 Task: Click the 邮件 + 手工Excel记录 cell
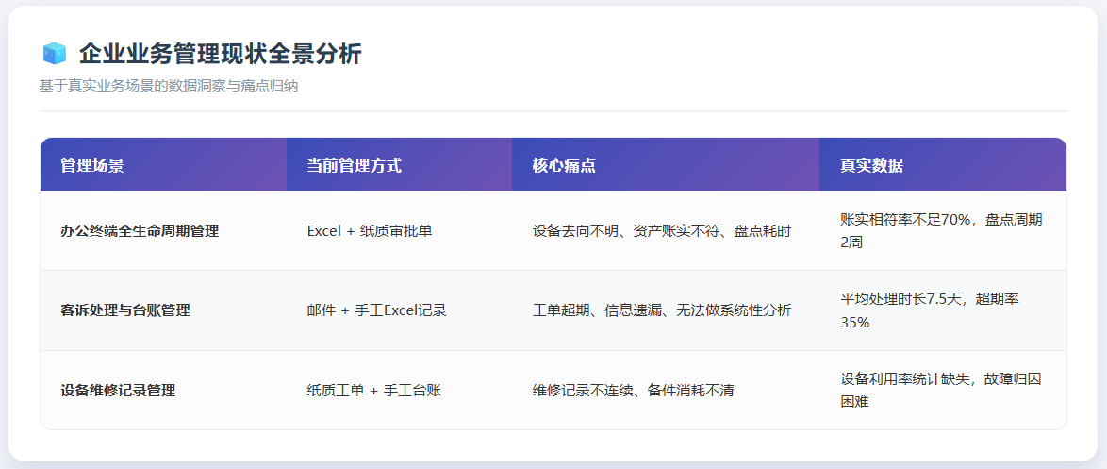click(x=400, y=310)
